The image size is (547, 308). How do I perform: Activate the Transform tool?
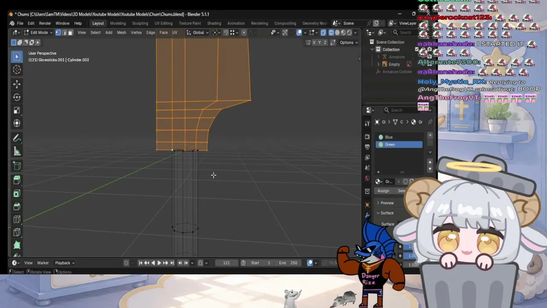point(17,123)
